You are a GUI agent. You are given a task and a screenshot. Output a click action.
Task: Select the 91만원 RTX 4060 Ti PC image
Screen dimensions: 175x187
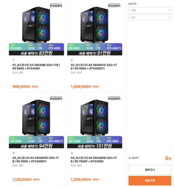click(x=94, y=29)
